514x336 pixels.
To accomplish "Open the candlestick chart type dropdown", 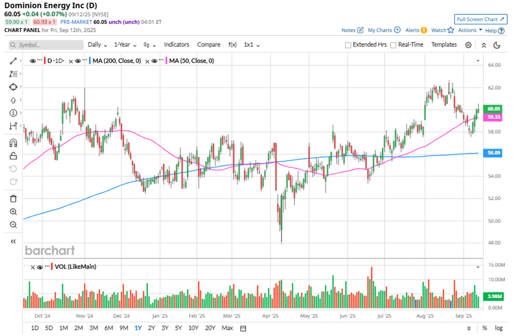I will point(150,45).
